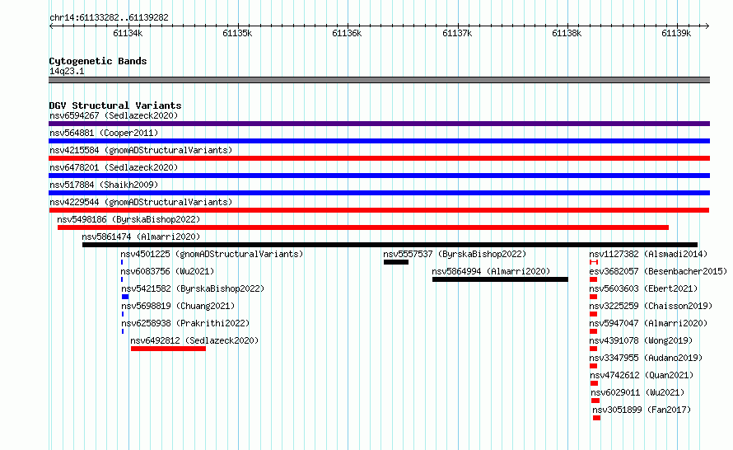Click the 61135k ruler tick label
Viewport: 733px width, 450px height.
pyautogui.click(x=237, y=33)
